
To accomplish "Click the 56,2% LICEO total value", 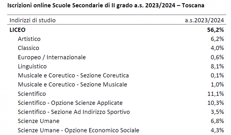I will tap(215, 30).
